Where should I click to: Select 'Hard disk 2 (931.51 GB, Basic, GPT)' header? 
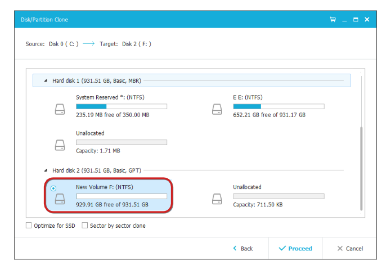pos(97,170)
